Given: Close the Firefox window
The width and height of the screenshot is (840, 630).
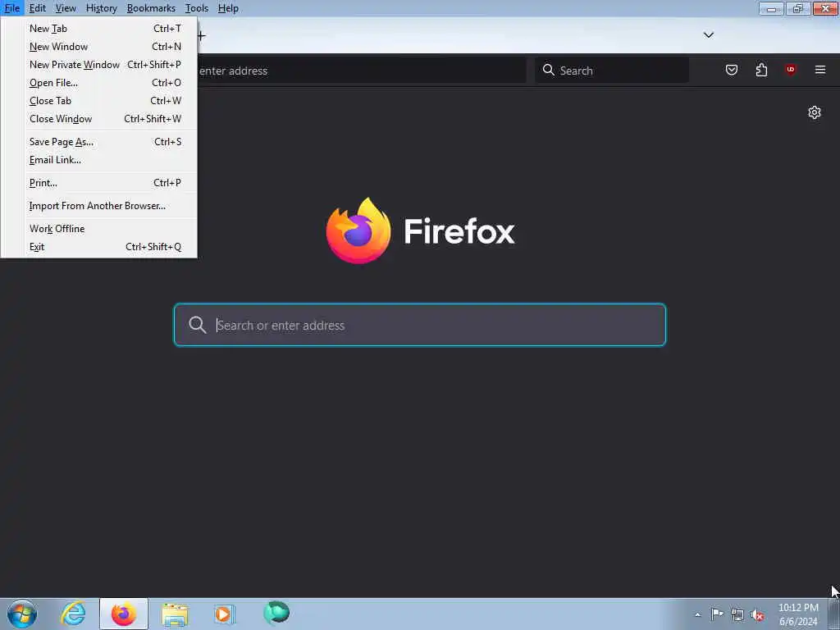Looking at the screenshot, I should tap(825, 8).
